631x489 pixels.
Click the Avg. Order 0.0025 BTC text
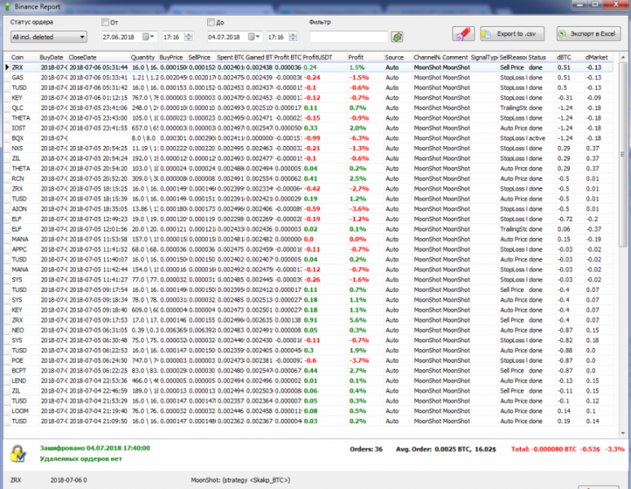(x=446, y=449)
